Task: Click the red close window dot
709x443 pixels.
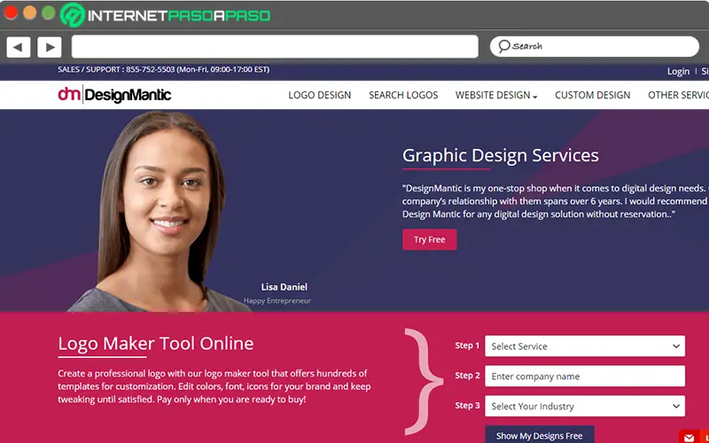Action: pos(11,12)
